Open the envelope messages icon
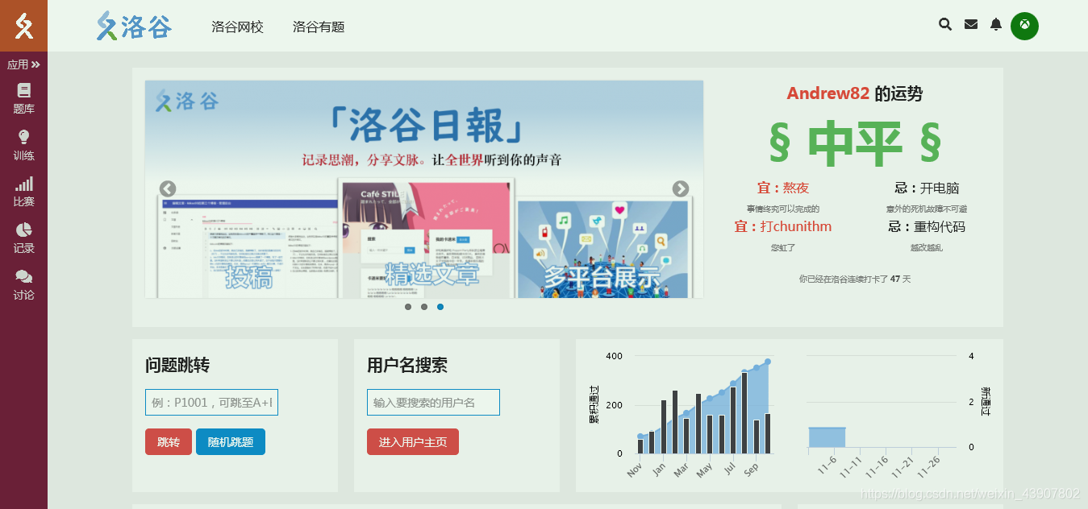Viewport: 1088px width, 509px height. [970, 24]
